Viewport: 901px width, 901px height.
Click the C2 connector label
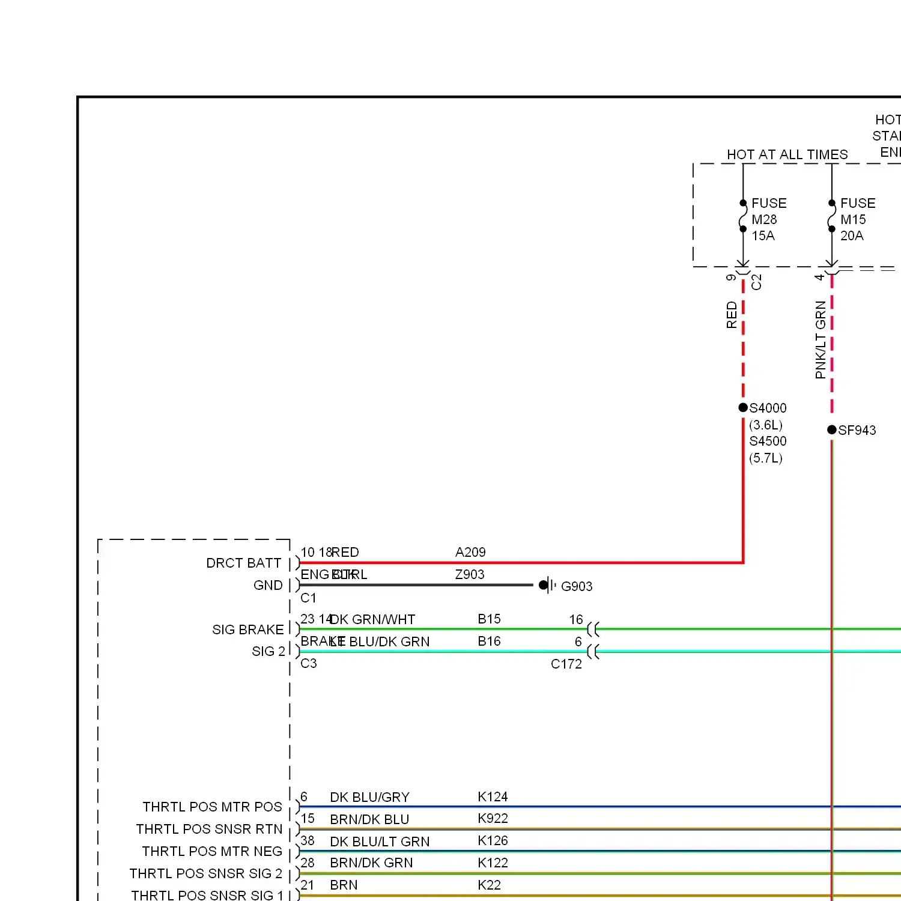pos(756,282)
